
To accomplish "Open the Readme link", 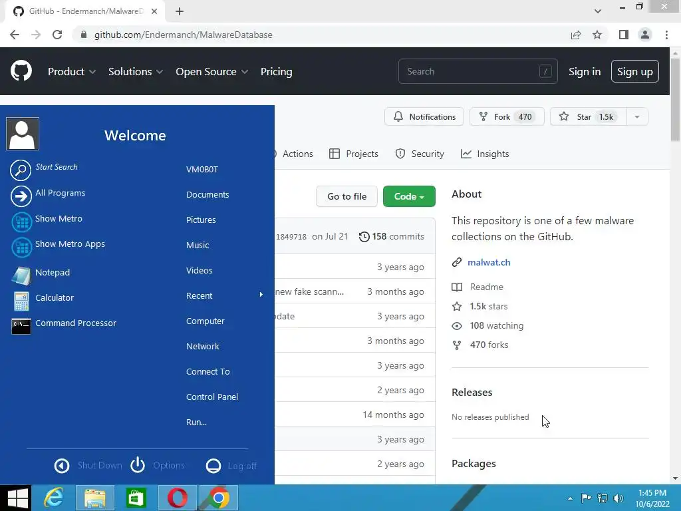I will (486, 287).
